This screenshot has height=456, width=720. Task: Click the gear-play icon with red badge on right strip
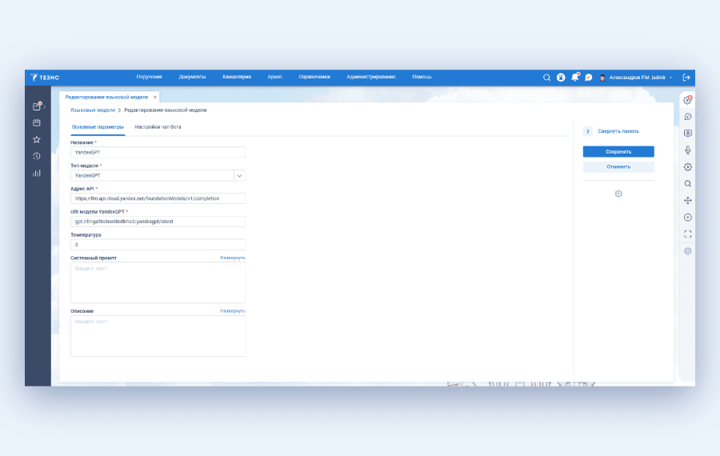pos(687,100)
